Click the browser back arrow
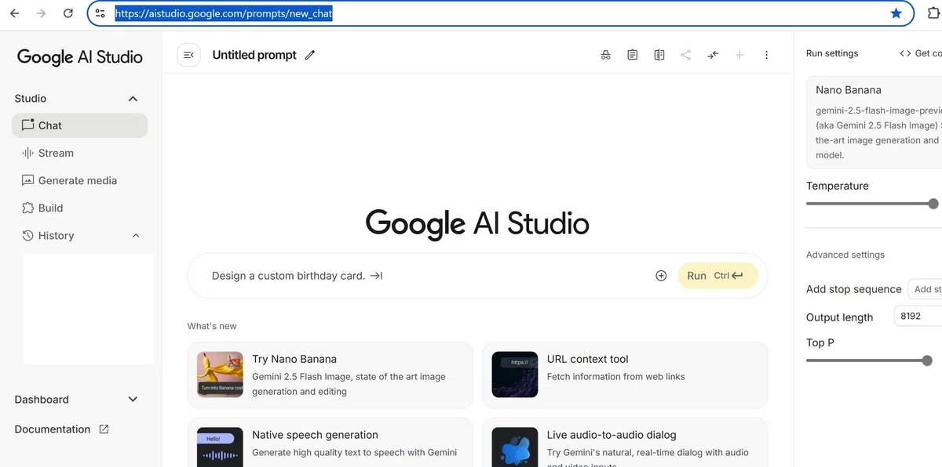 click(14, 13)
